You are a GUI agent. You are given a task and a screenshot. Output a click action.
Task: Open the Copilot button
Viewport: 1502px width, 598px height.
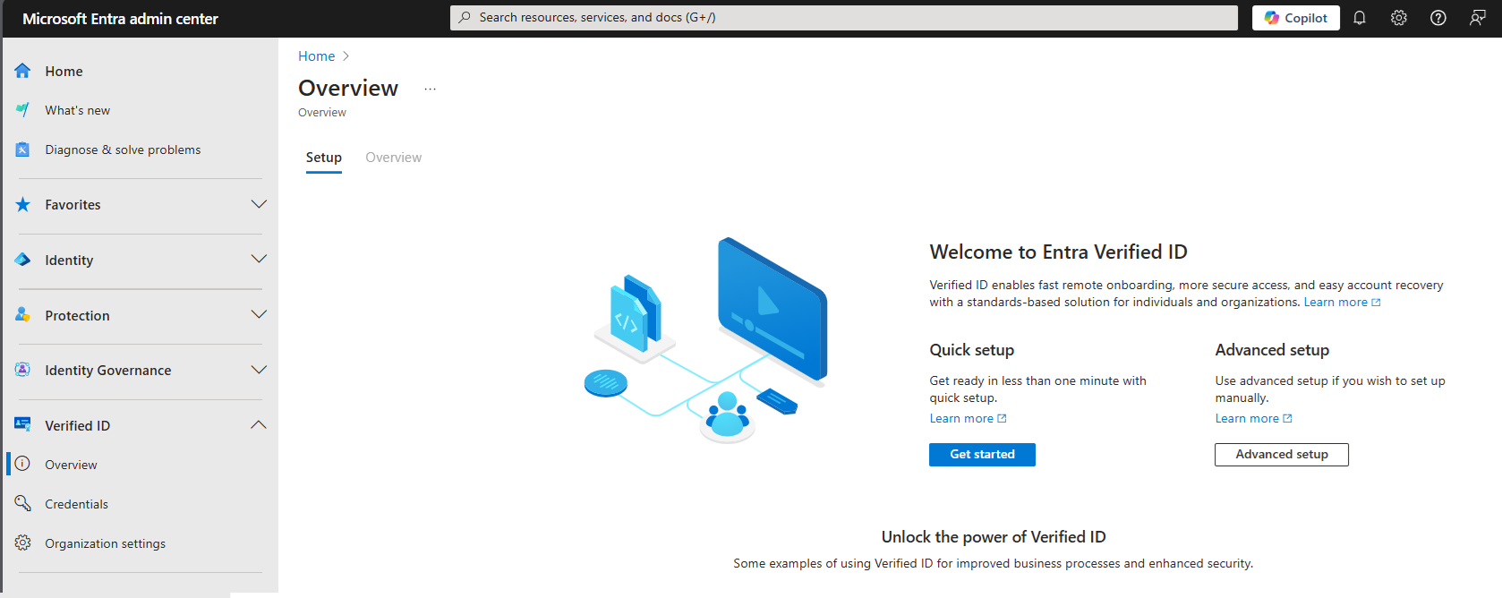pos(1296,18)
